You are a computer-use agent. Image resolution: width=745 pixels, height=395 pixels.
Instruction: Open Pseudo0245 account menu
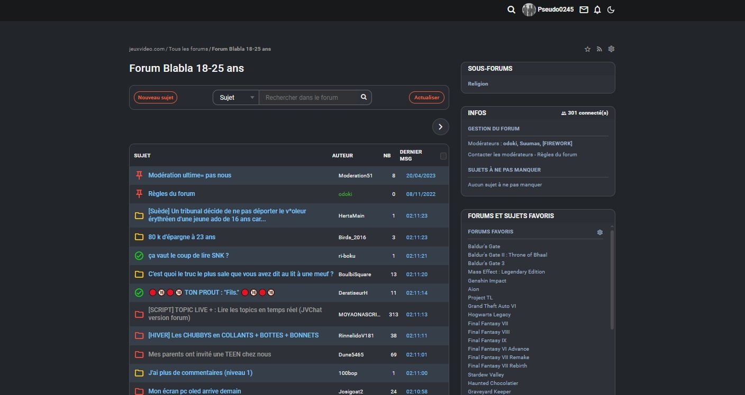pos(548,10)
